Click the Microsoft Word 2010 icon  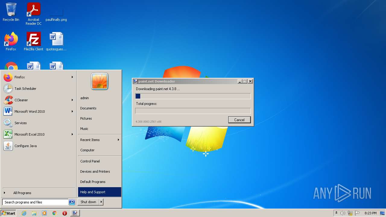coord(8,112)
